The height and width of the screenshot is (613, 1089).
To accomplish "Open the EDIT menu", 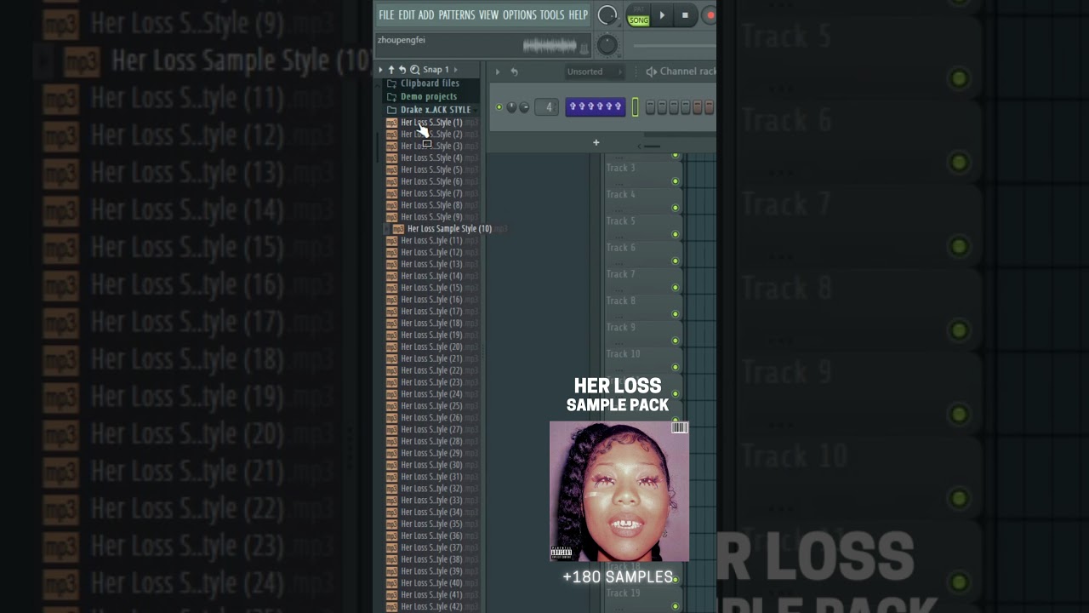I will tap(407, 15).
